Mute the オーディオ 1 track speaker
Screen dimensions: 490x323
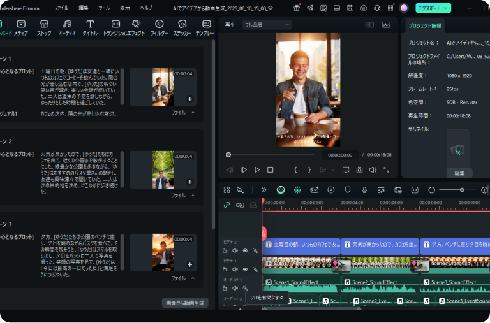(x=235, y=288)
